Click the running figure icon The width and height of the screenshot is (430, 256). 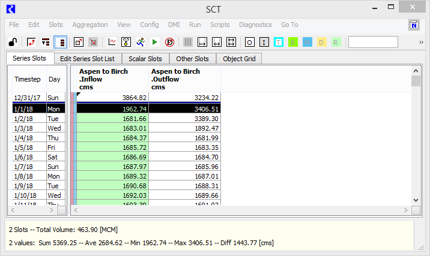pyautogui.click(x=140, y=42)
